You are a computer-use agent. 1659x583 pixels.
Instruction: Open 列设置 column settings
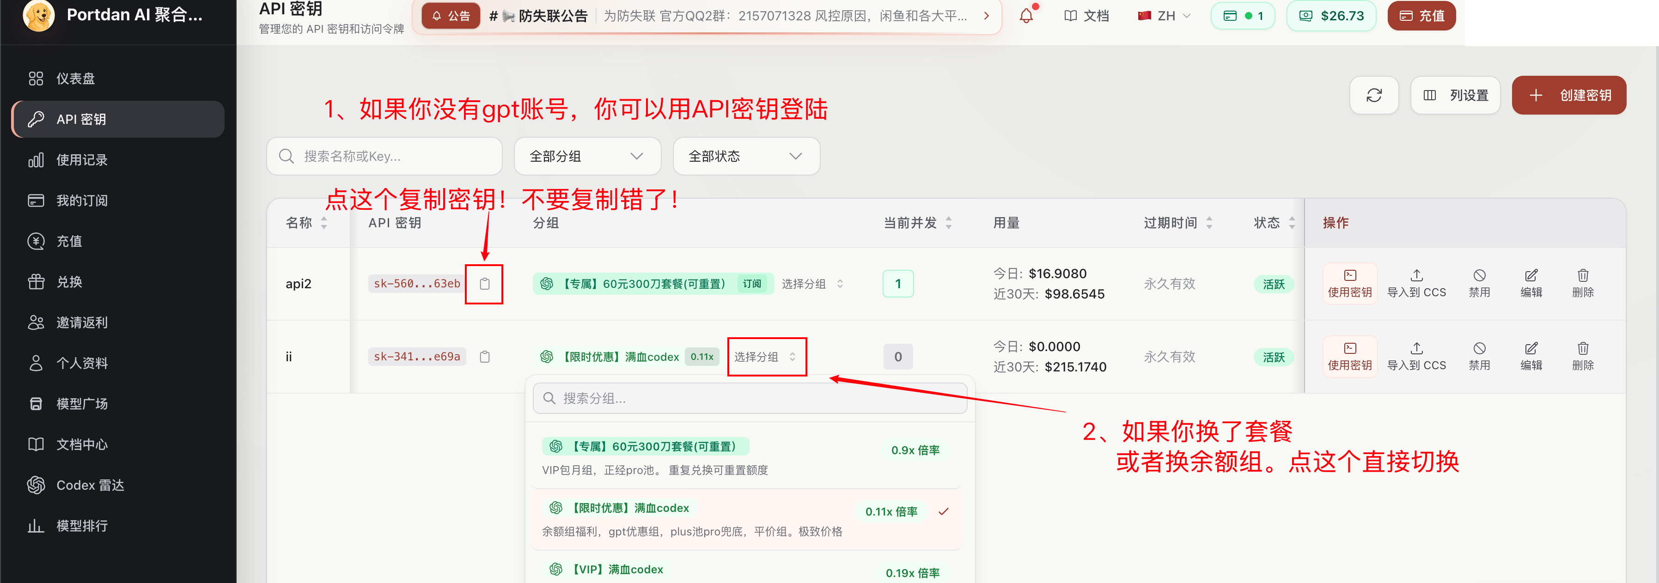(x=1456, y=95)
